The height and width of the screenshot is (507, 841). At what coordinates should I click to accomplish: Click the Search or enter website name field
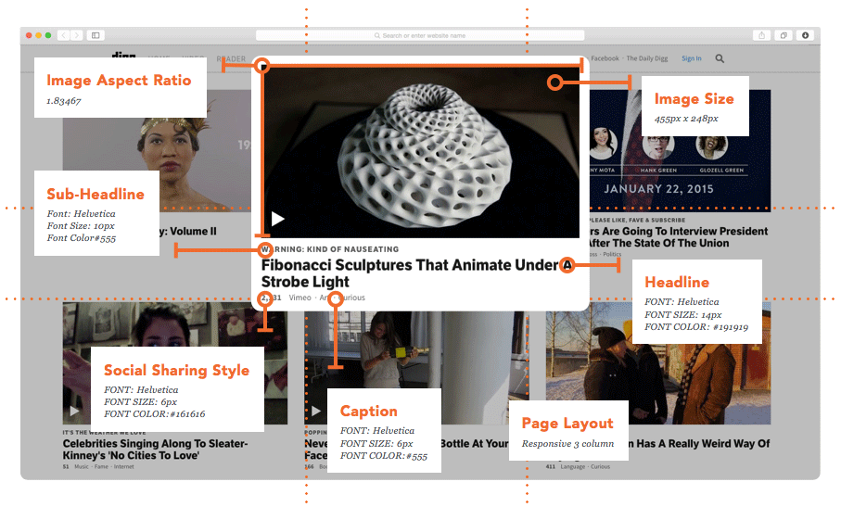tap(420, 35)
